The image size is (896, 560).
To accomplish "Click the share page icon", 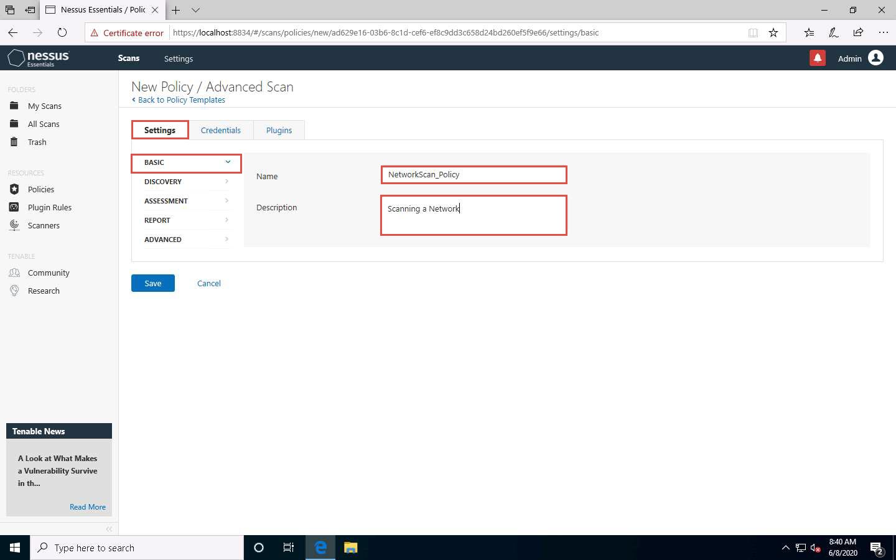I will [858, 32].
